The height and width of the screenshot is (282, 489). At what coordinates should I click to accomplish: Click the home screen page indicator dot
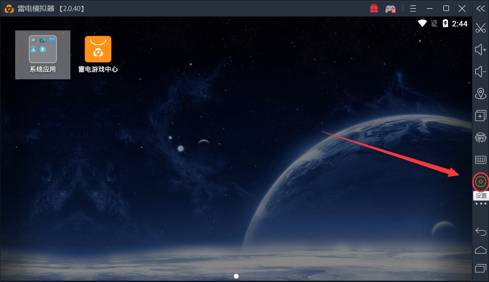click(x=236, y=276)
